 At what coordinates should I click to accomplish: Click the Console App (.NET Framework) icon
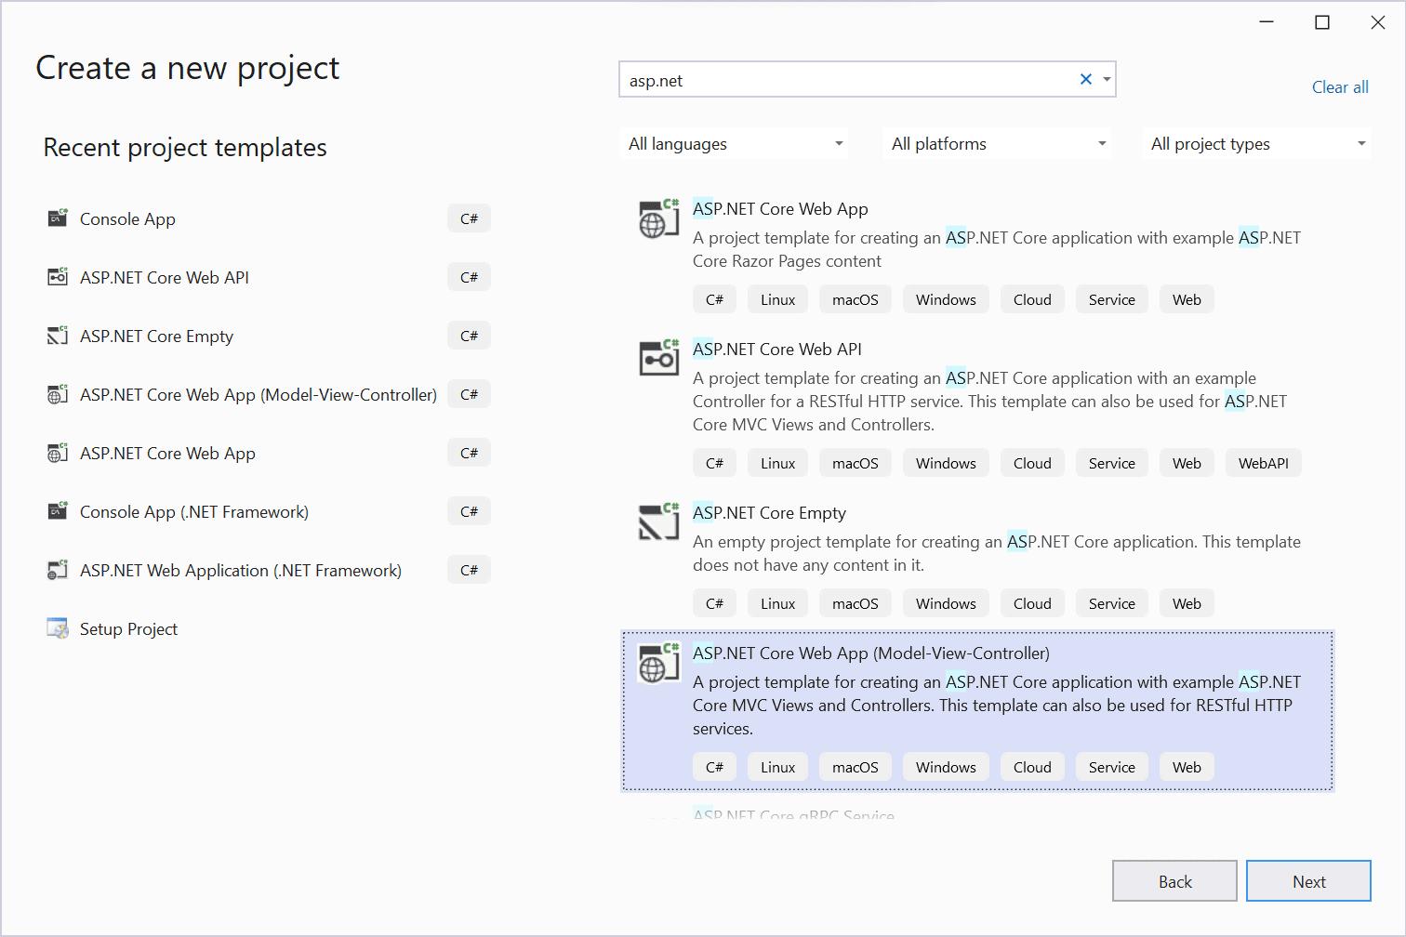pos(57,510)
